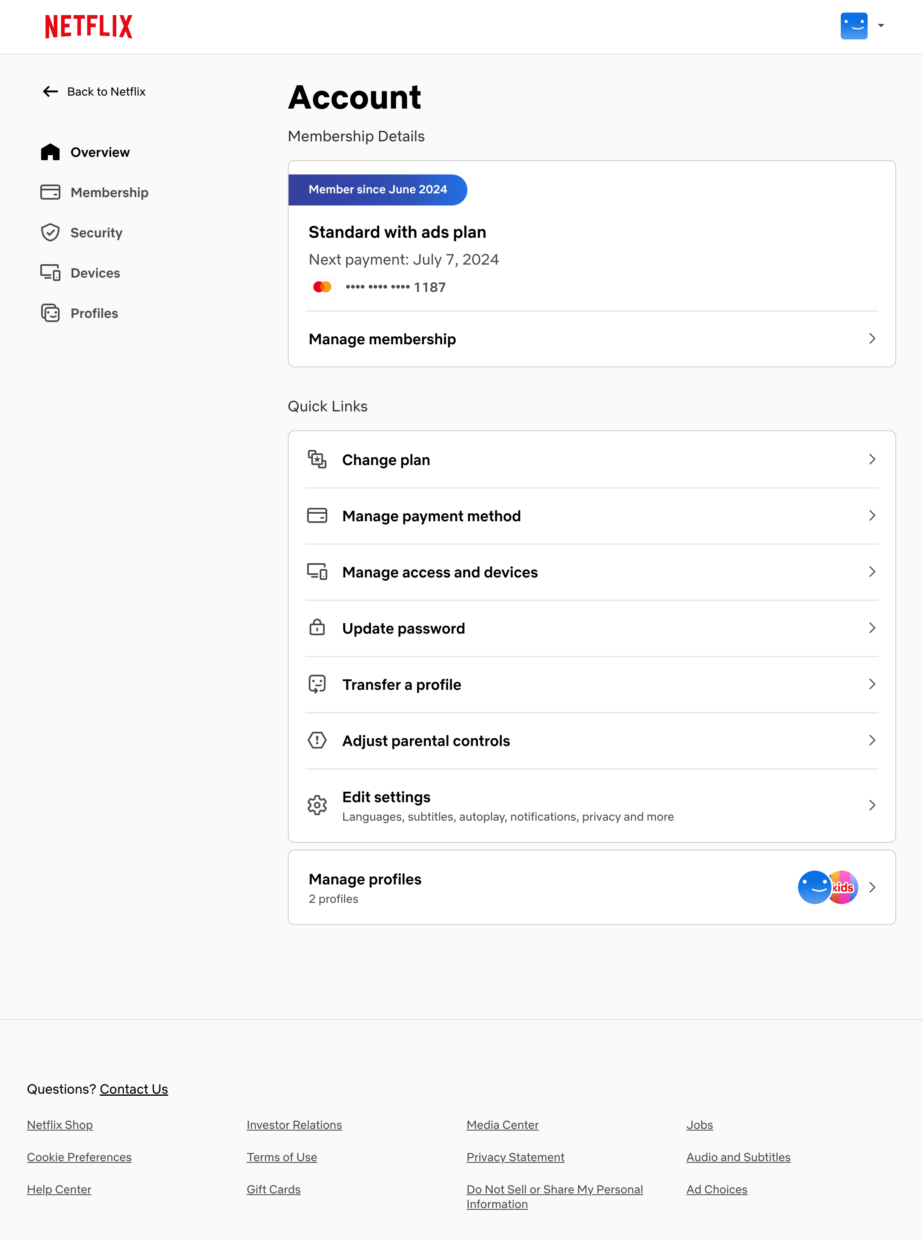Screen dimensions: 923x1240
Task: Expand the Edit settings chevron
Action: pos(873,805)
